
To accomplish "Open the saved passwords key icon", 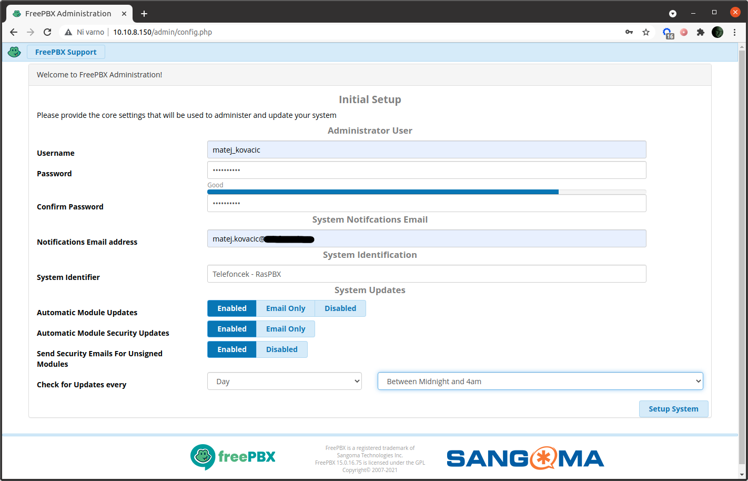I will [629, 32].
